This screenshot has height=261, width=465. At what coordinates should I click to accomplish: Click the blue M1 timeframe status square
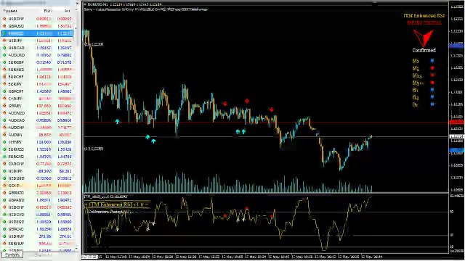(432, 61)
